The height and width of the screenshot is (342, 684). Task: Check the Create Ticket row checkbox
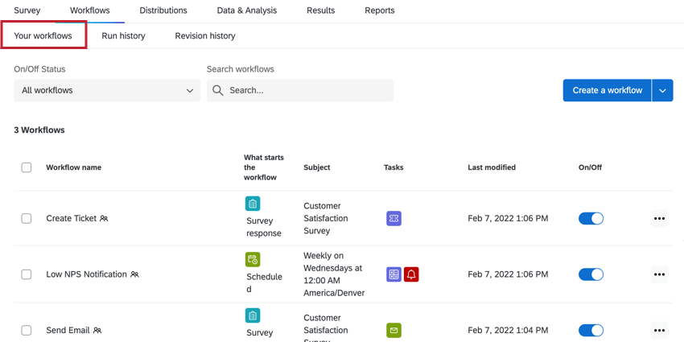[x=27, y=218]
